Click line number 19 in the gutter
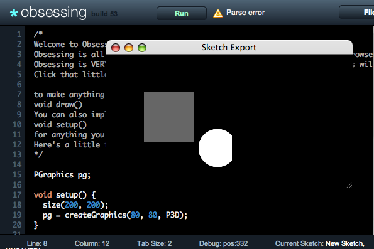Image resolution: width=374 pixels, height=249 pixels. coord(17,215)
